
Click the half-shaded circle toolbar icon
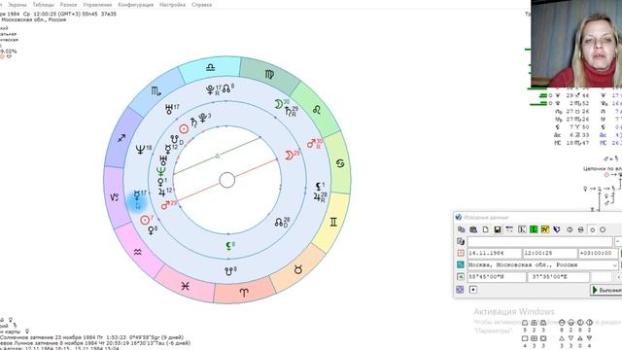click(570, 229)
